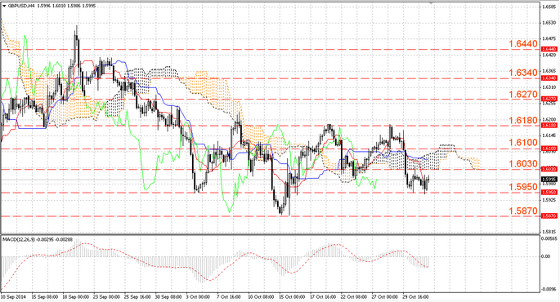Click the chart shift marker at top edge
Viewport: 560px width, 302px height.
pos(432,2)
